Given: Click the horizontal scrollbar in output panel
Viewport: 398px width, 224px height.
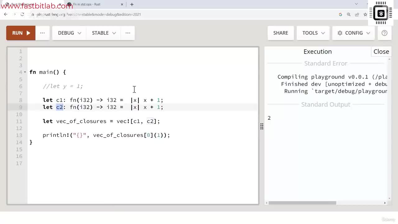Looking at the screenshot, I should (302, 203).
